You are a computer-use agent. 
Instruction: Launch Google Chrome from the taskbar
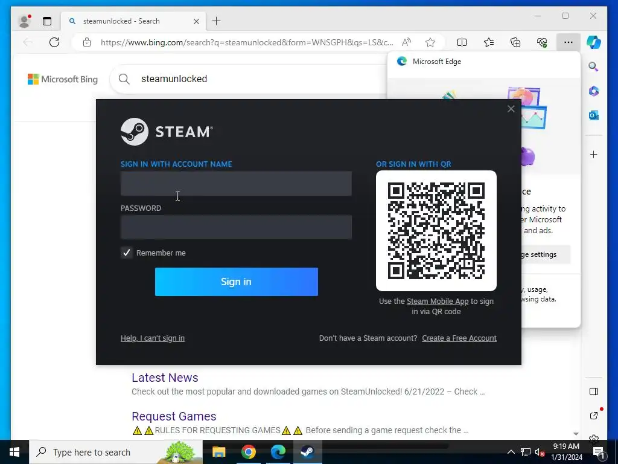248,452
